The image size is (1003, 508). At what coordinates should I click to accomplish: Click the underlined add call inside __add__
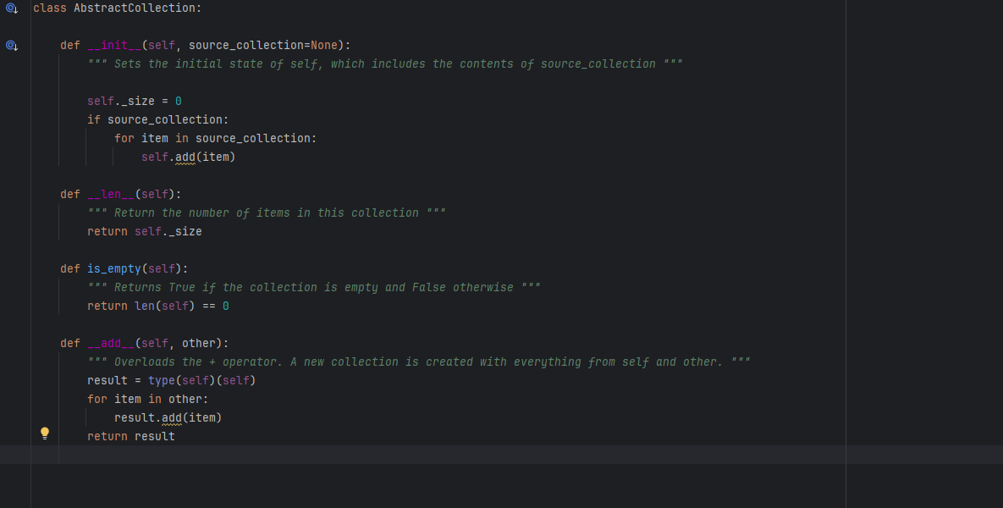click(174, 417)
